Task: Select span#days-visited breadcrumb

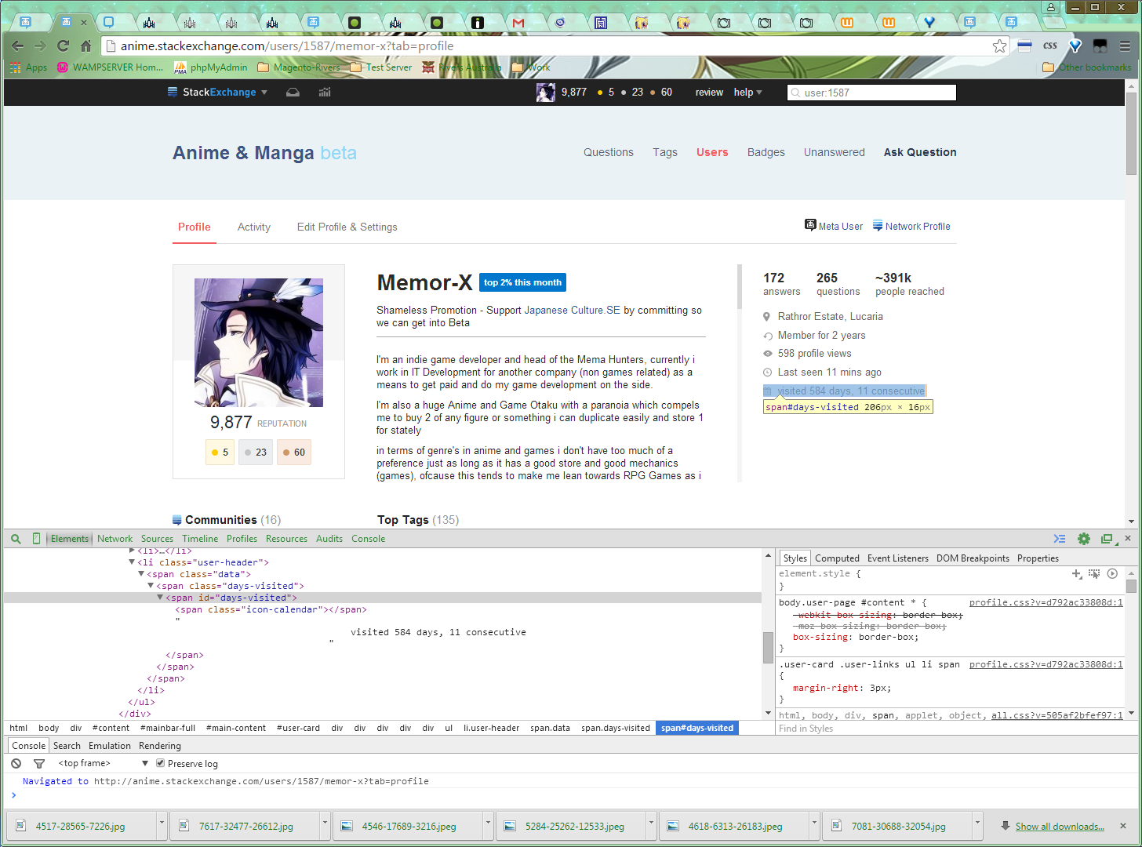Action: click(697, 728)
